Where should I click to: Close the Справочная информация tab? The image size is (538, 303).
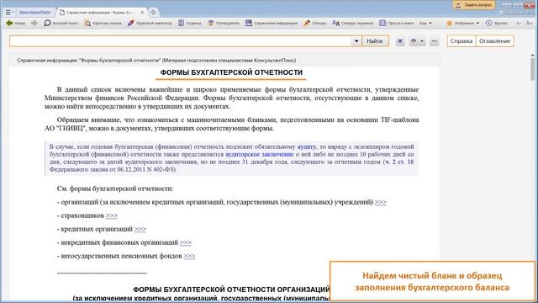click(142, 13)
